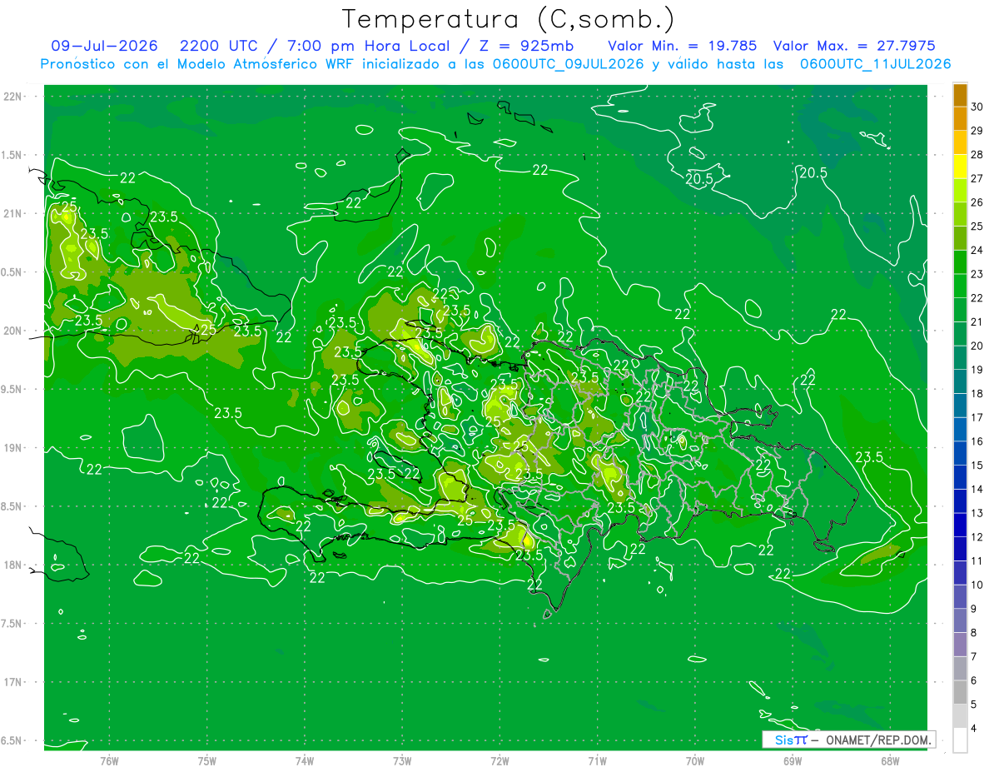Click the '69W' longitude axis label

click(793, 760)
